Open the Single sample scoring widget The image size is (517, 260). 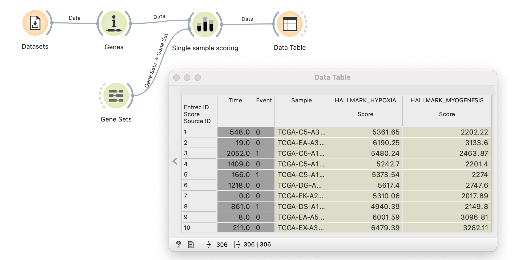click(205, 24)
